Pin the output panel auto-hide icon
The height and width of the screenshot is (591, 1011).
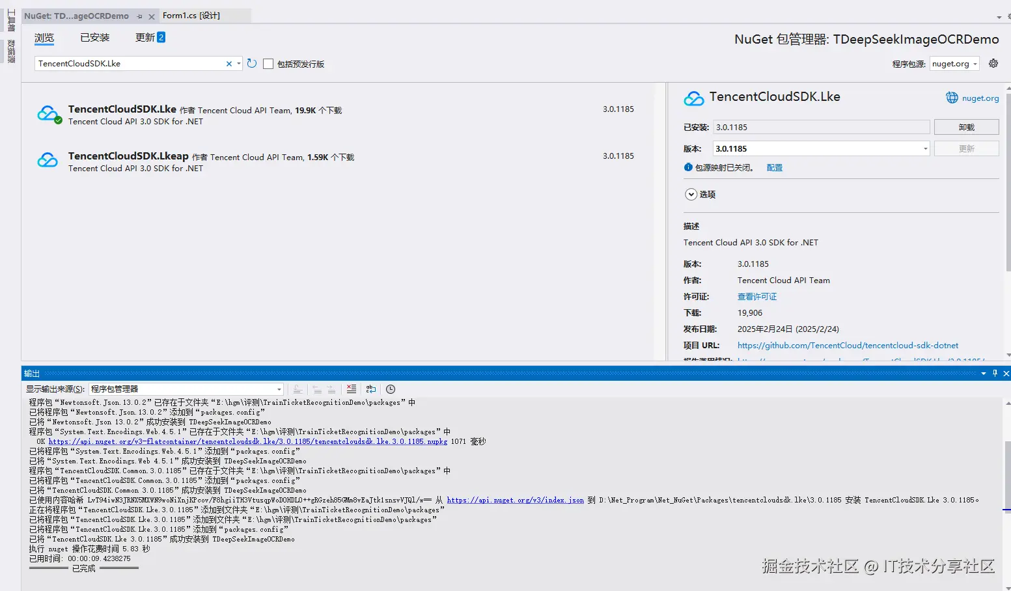coord(995,373)
